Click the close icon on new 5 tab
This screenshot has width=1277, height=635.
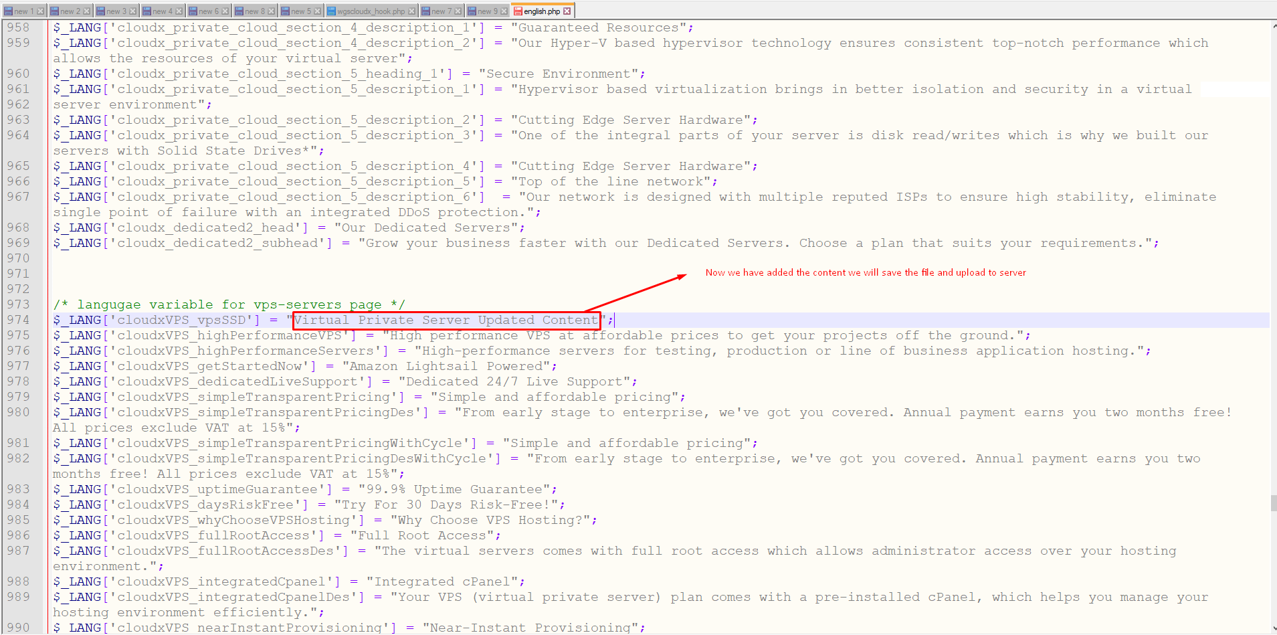click(317, 11)
